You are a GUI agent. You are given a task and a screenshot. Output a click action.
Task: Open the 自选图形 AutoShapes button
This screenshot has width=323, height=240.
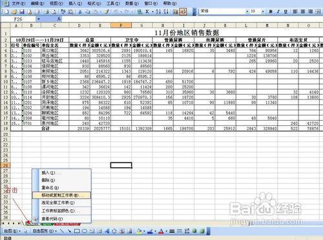click(45, 231)
